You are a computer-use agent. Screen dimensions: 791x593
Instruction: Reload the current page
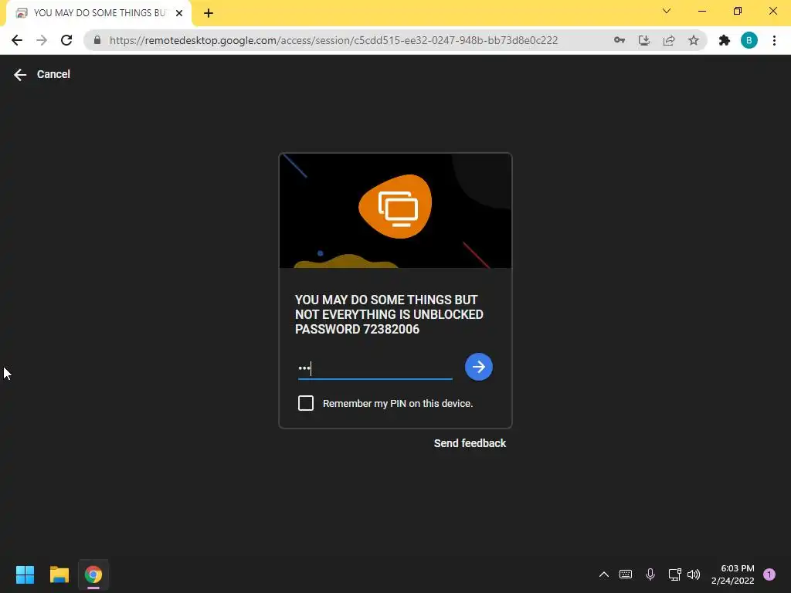(x=66, y=40)
